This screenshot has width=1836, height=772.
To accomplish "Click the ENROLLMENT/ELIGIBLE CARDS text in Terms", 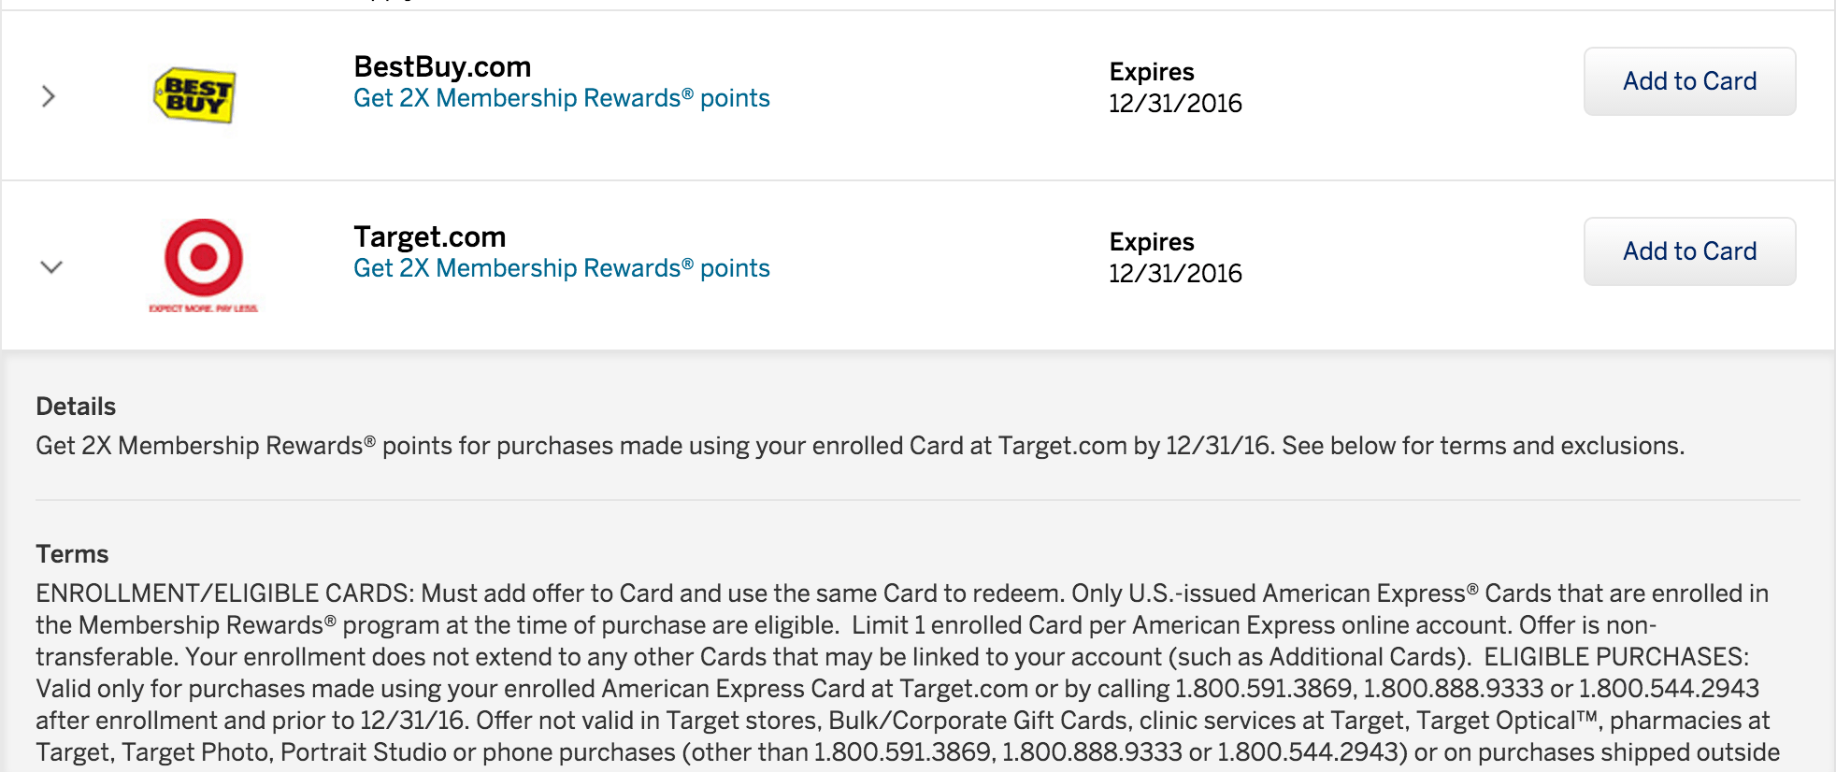I will pyautogui.click(x=224, y=593).
